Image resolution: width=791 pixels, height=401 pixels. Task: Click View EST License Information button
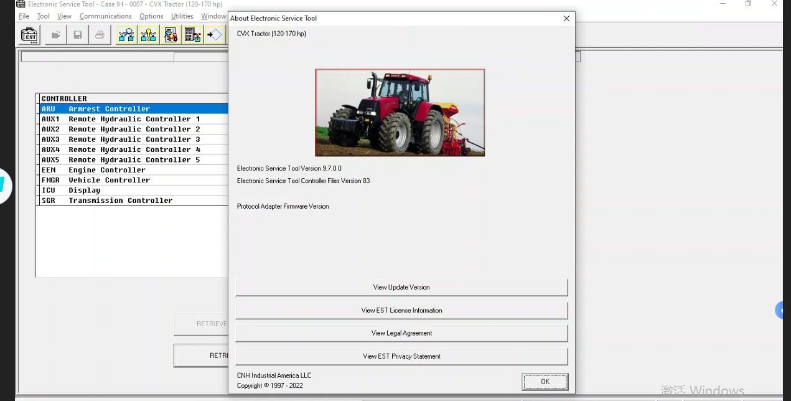pyautogui.click(x=401, y=310)
